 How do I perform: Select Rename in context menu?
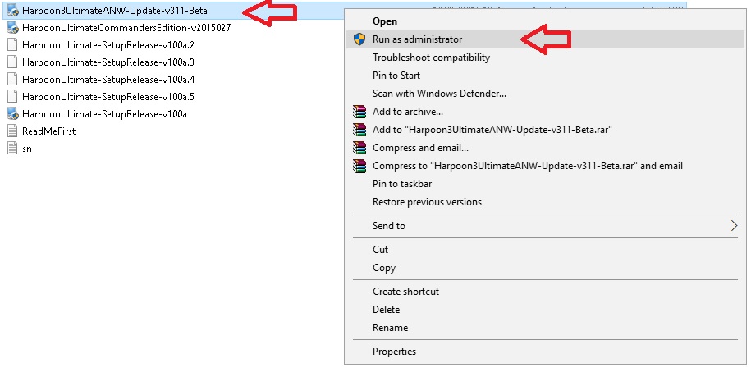(x=390, y=328)
